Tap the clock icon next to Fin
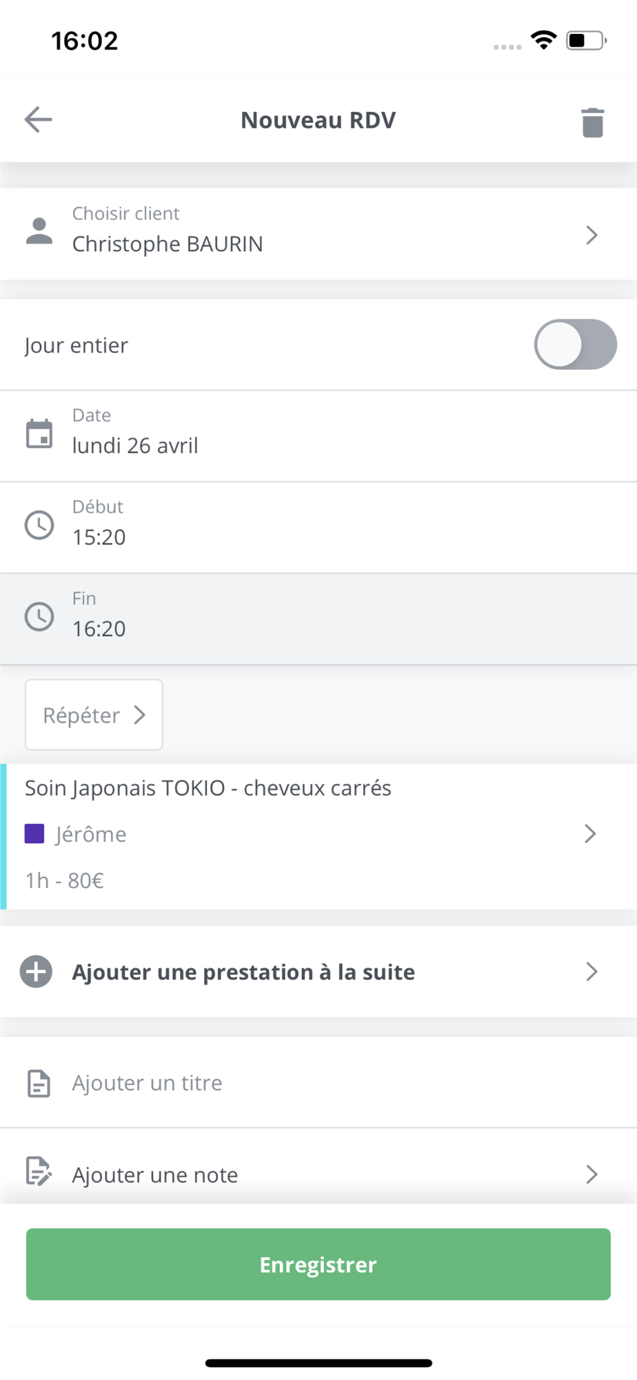The image size is (637, 1380). pos(39,617)
